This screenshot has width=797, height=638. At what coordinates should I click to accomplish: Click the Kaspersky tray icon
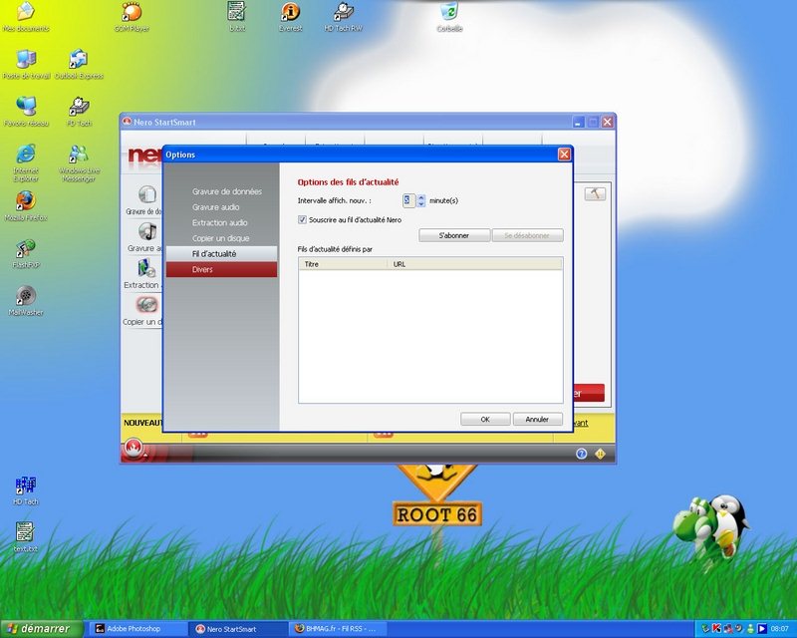coord(716,628)
